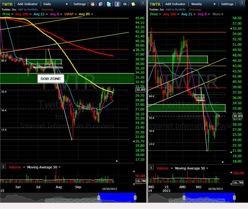
Task: Click Add Indicator on weekly chart
Action: click(175, 4)
